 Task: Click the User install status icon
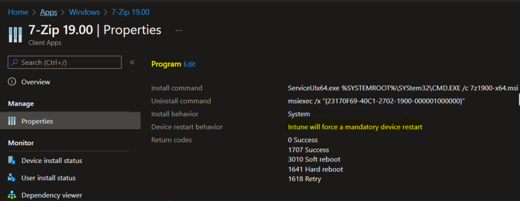[12, 178]
